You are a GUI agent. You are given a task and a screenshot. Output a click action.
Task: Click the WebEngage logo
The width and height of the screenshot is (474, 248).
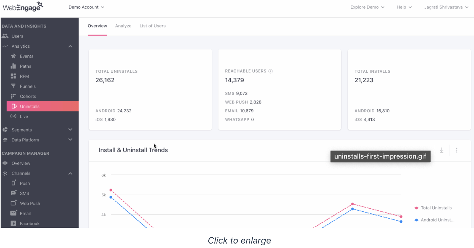click(23, 7)
